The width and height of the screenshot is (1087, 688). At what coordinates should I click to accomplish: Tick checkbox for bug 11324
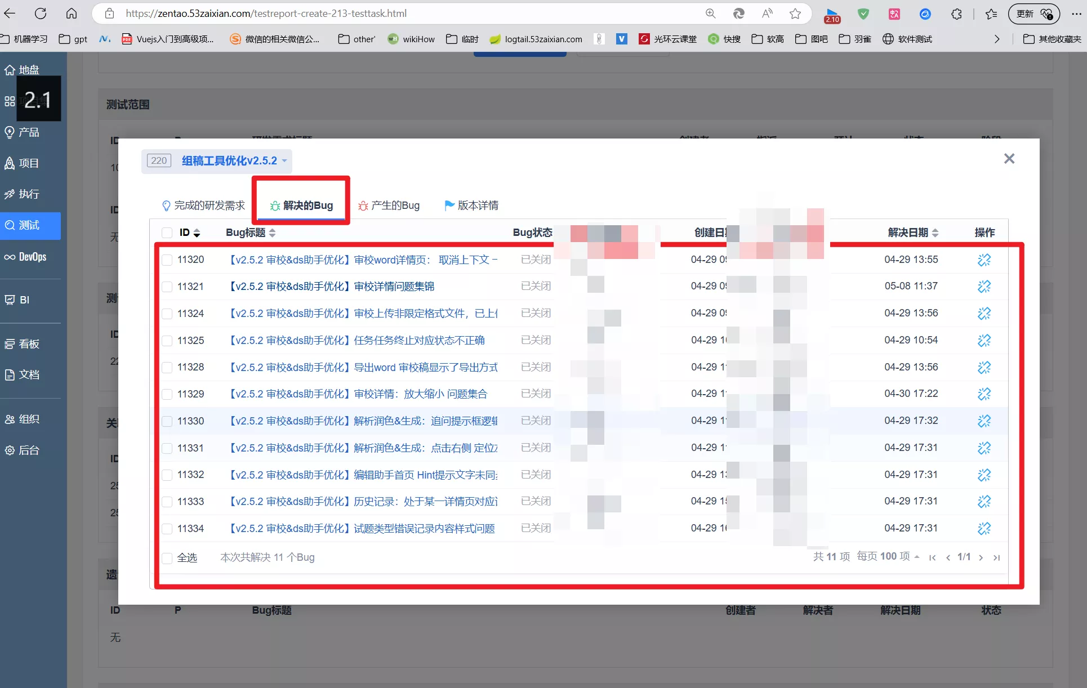(167, 314)
